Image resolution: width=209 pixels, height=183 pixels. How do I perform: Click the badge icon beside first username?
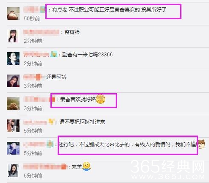(43, 10)
